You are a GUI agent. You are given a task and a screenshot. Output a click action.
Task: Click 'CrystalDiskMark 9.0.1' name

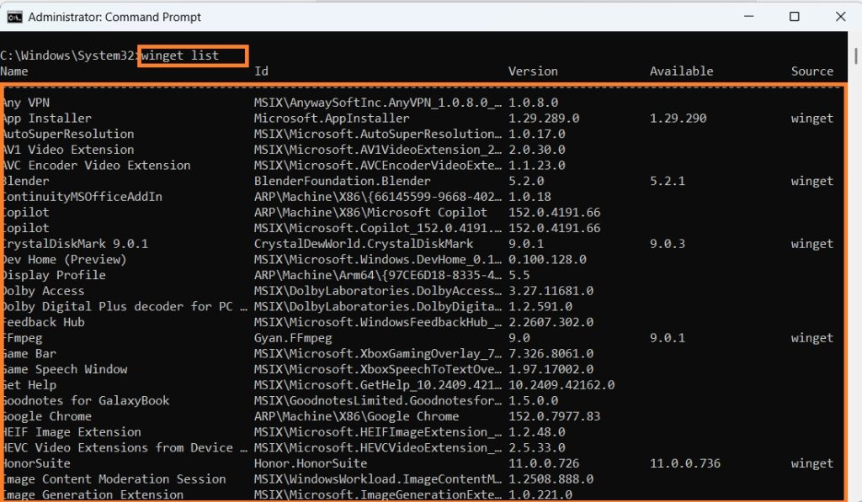(75, 244)
